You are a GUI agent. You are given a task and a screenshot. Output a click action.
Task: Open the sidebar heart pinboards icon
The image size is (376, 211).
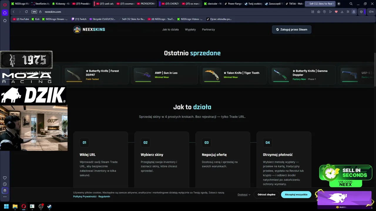tap(5, 178)
